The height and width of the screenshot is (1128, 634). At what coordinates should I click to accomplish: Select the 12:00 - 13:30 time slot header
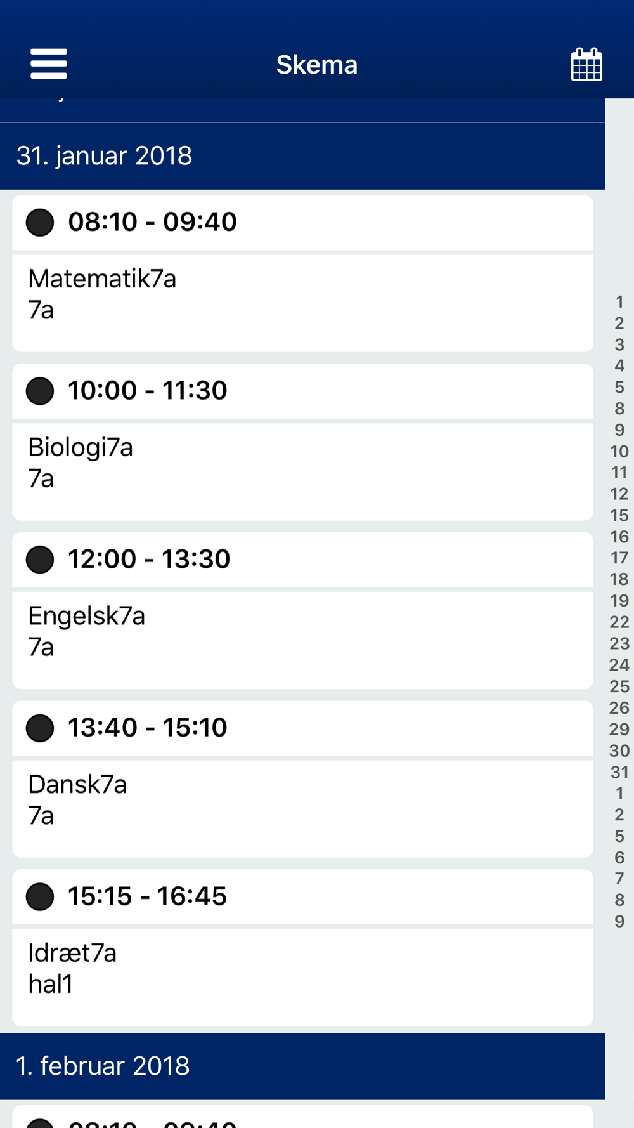302,560
